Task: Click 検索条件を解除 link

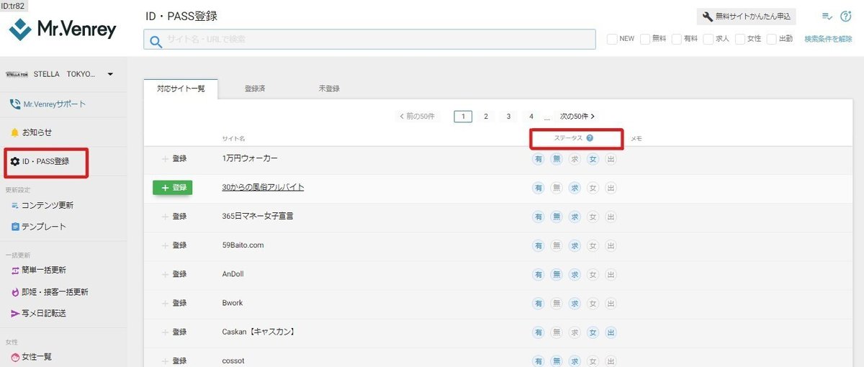Action: click(x=828, y=39)
